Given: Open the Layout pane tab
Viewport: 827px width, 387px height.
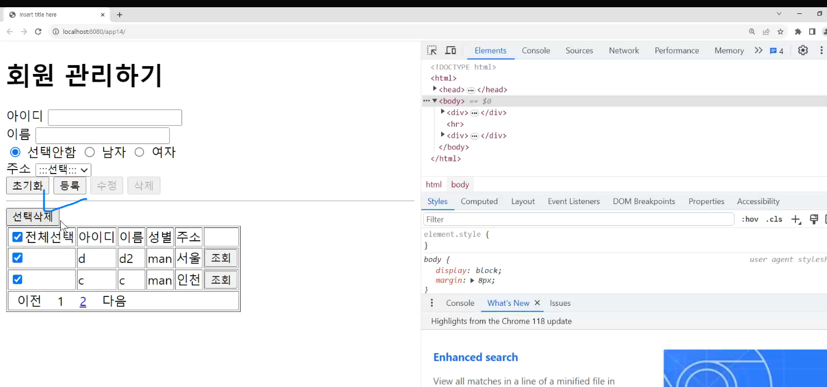Looking at the screenshot, I should [x=523, y=201].
